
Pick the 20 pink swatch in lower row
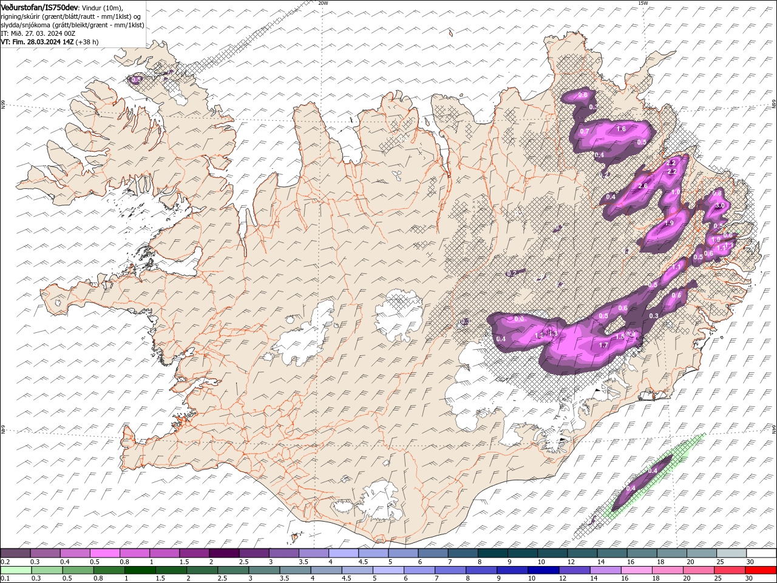(697, 570)
